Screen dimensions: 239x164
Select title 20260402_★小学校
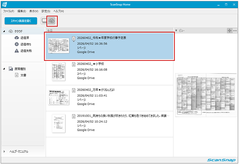point(90,64)
